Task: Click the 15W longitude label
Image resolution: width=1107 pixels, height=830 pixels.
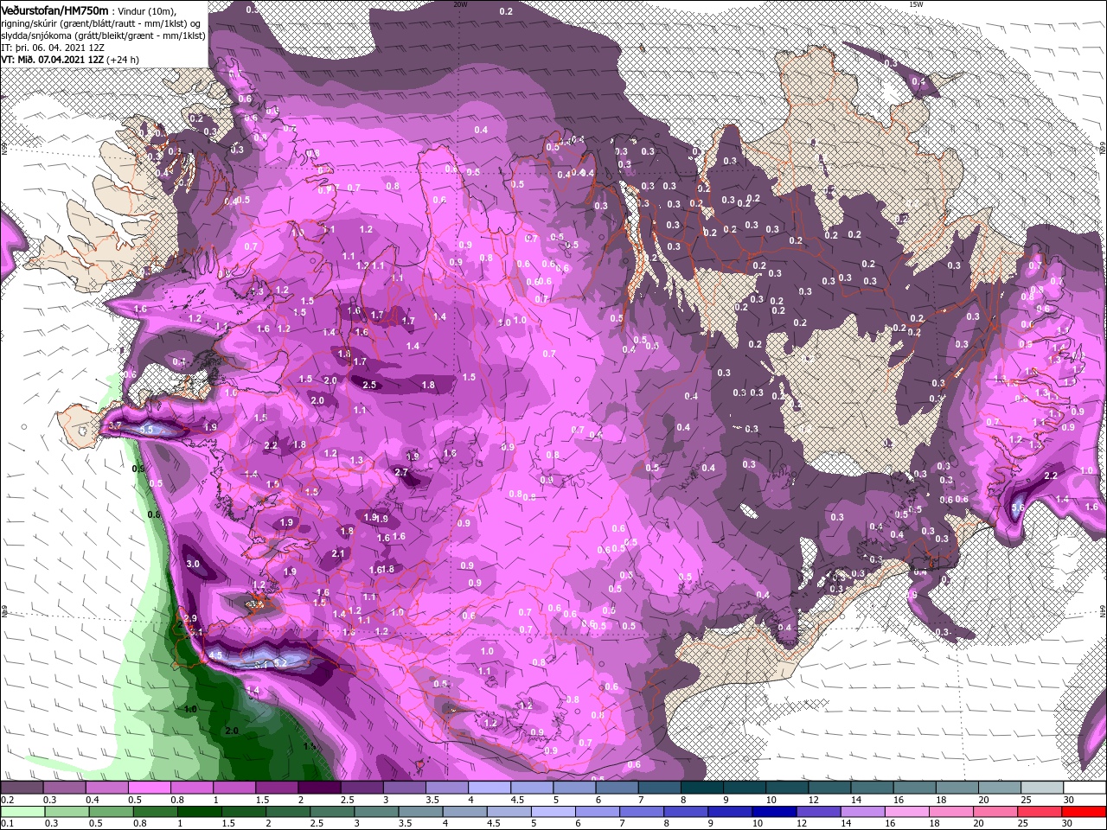Action: 916,4
